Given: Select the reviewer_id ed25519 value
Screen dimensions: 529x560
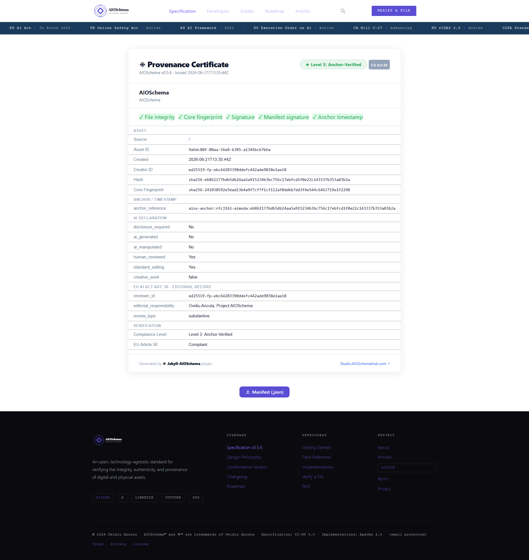Looking at the screenshot, I should [x=237, y=296].
